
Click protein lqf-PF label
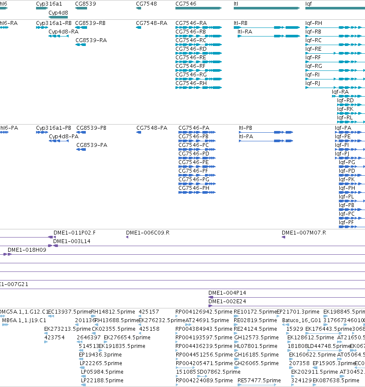pos(346,222)
